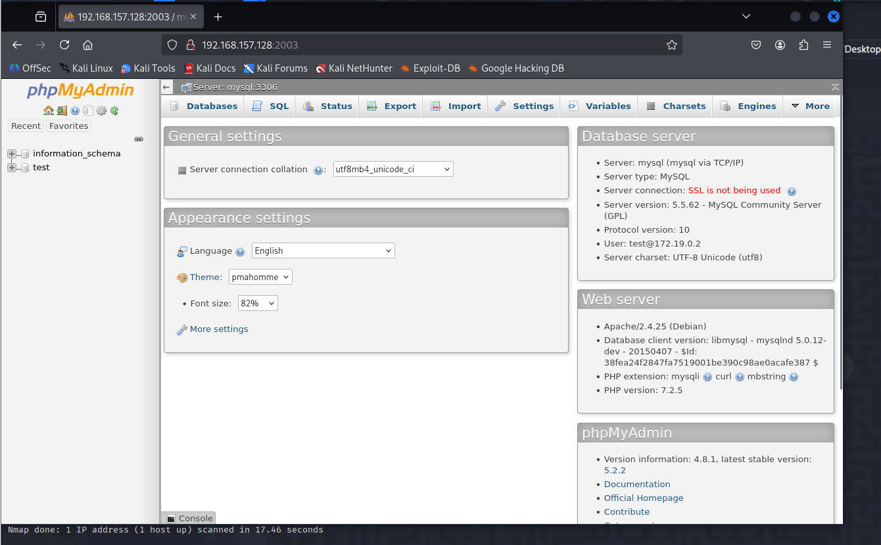This screenshot has height=545, width=881.
Task: Open the Official Homepage link
Action: click(644, 498)
